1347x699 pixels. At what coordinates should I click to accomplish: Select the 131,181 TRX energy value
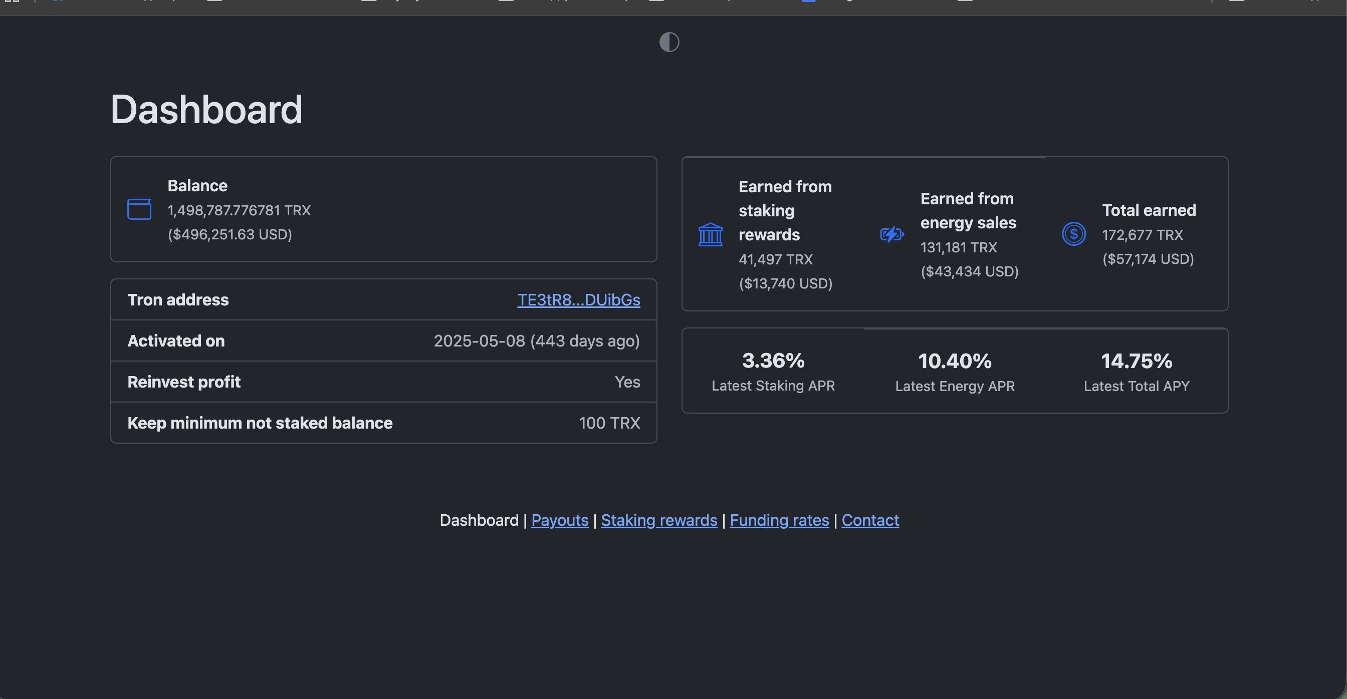pos(959,248)
